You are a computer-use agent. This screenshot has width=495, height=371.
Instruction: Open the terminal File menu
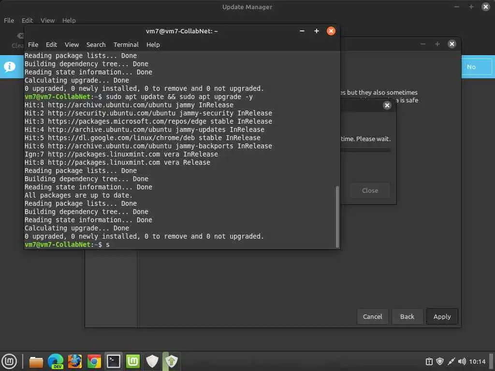[x=33, y=44]
